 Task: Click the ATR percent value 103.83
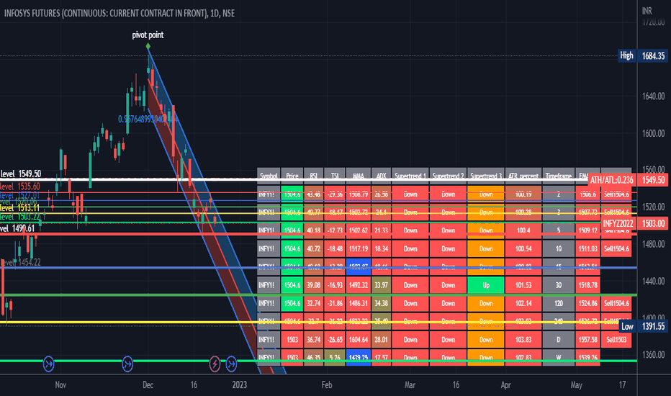(x=523, y=340)
